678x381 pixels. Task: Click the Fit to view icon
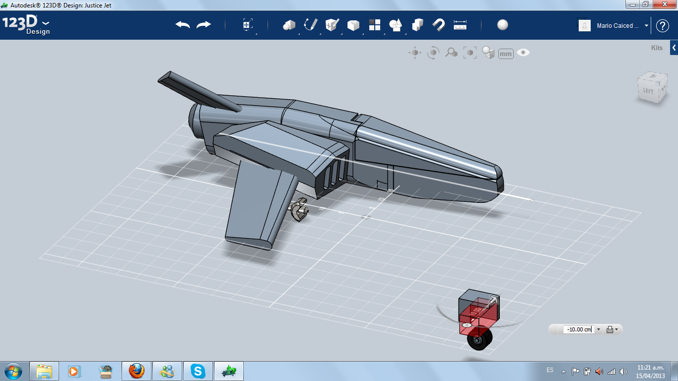[x=470, y=53]
